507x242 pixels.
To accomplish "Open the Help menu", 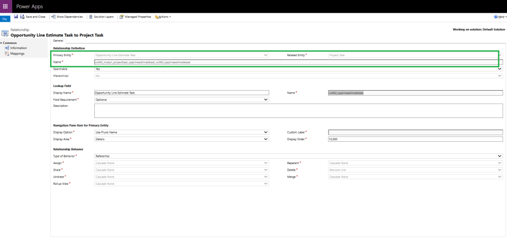I will [500, 17].
